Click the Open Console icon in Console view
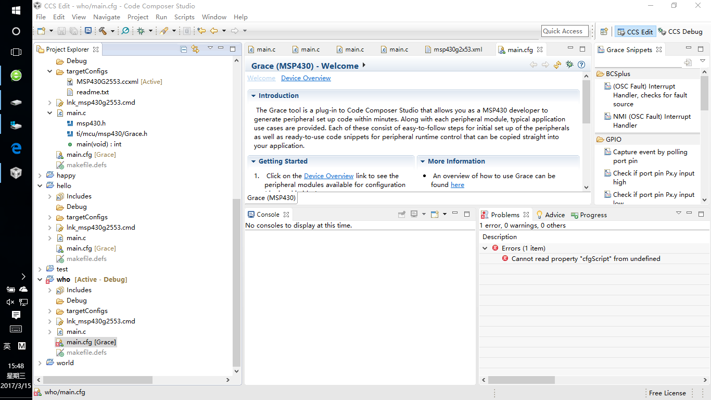Screen dimensions: 711x400 (x=435, y=214)
